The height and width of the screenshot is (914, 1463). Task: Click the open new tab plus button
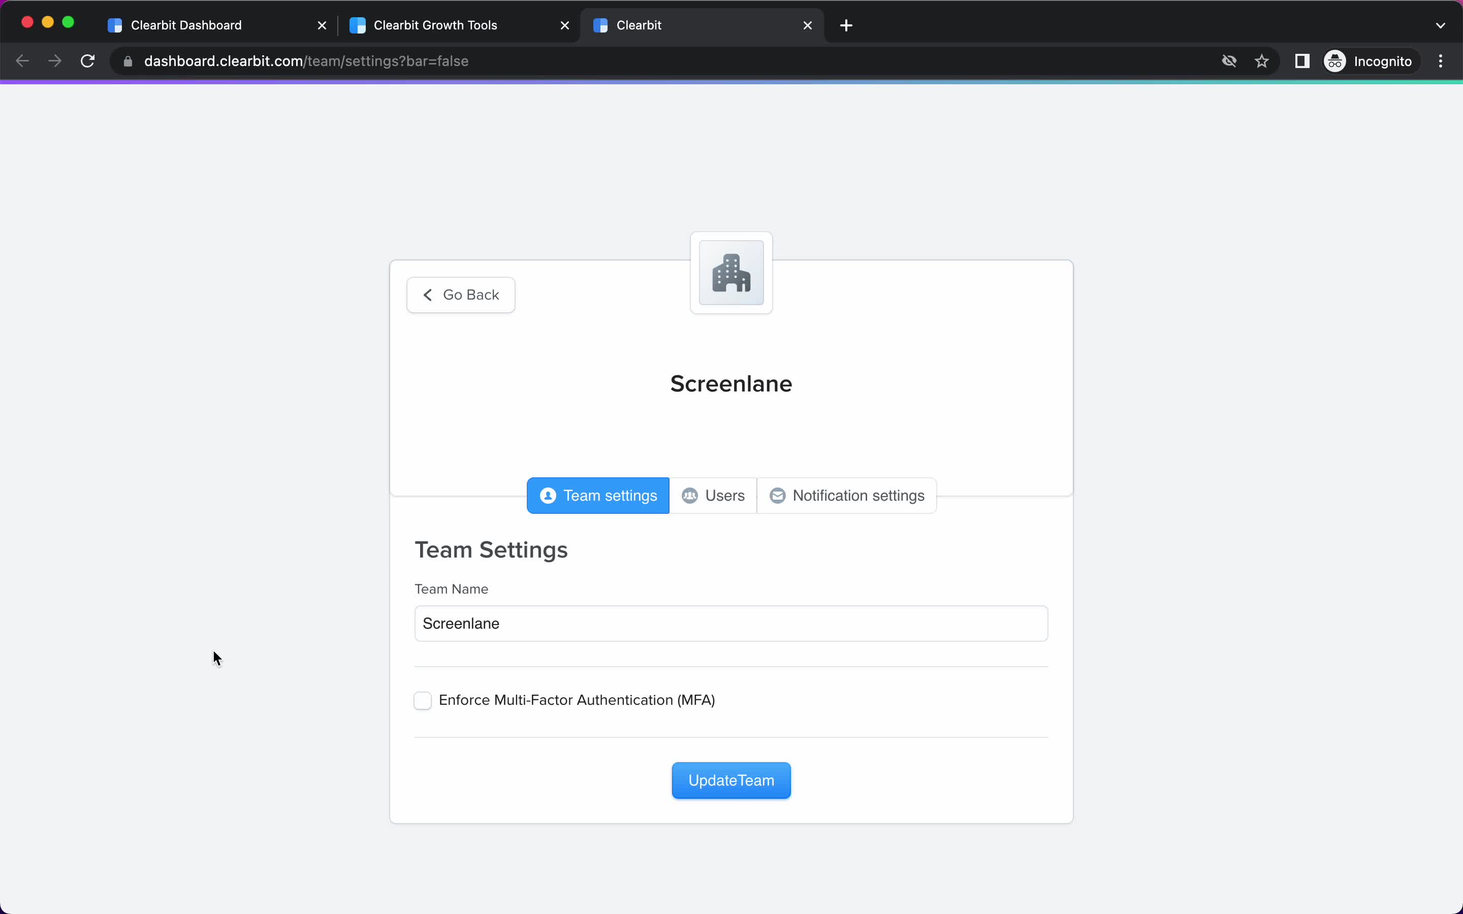(847, 24)
